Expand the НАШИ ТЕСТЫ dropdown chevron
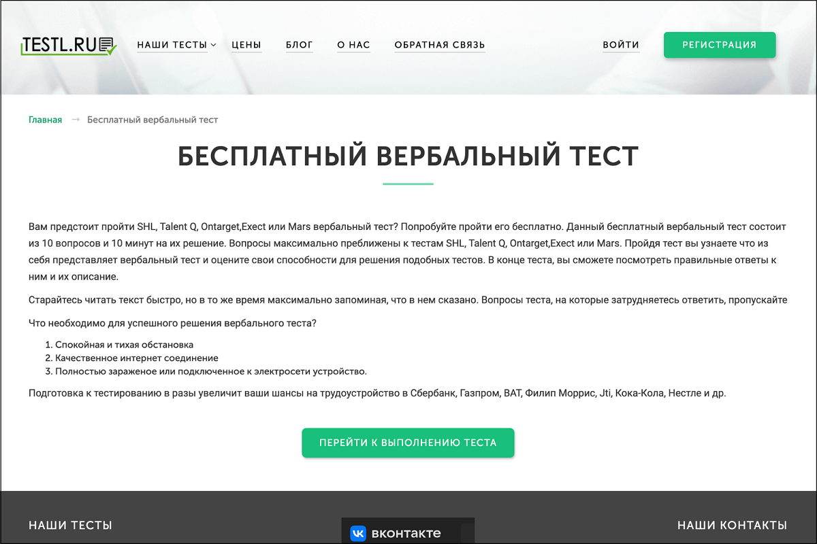 click(213, 46)
